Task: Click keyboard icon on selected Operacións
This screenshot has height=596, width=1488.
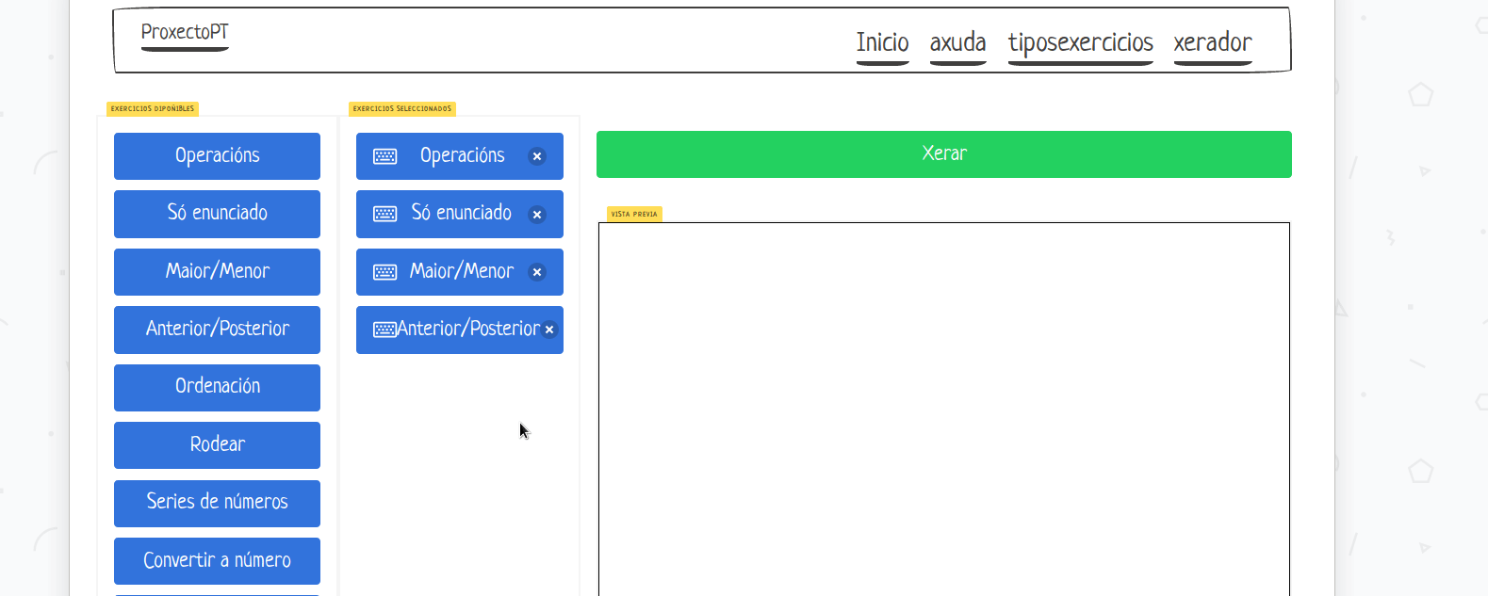Action: pyautogui.click(x=385, y=156)
